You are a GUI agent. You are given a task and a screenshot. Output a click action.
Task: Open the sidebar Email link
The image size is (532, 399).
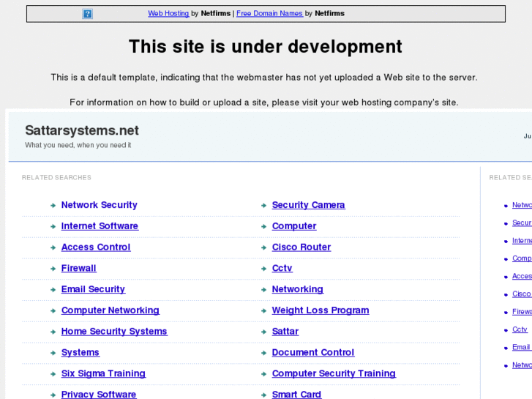[x=521, y=347]
